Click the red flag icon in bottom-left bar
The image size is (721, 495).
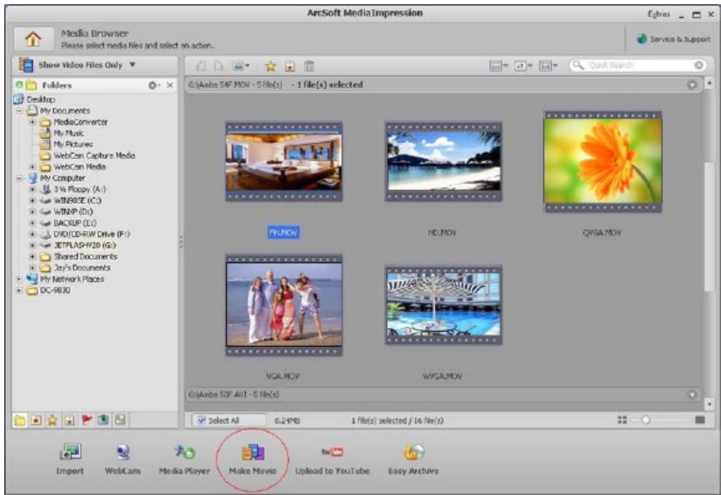(86, 420)
